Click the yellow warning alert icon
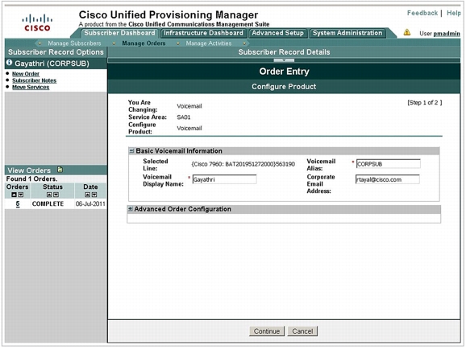This screenshot has height=349, width=466. pyautogui.click(x=407, y=32)
